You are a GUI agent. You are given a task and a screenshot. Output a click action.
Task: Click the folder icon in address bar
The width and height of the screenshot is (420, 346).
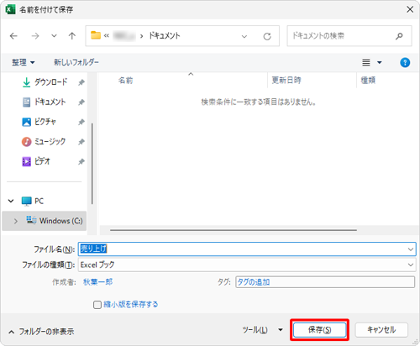pos(96,35)
